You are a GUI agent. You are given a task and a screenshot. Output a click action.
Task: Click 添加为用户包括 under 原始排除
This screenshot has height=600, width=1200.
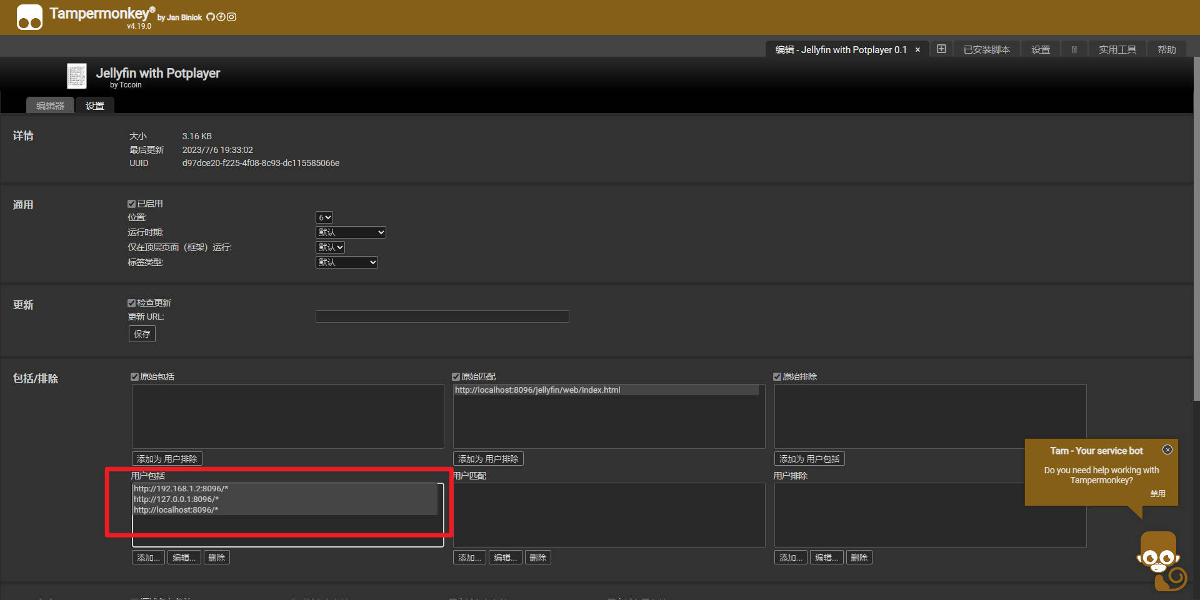(809, 459)
